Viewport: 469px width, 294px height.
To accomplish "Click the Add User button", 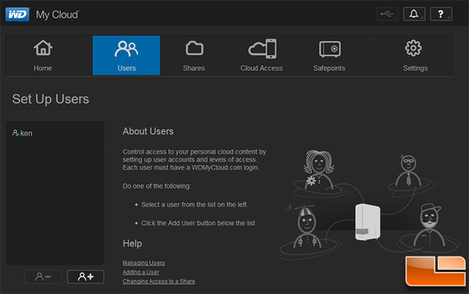I will 86,277.
